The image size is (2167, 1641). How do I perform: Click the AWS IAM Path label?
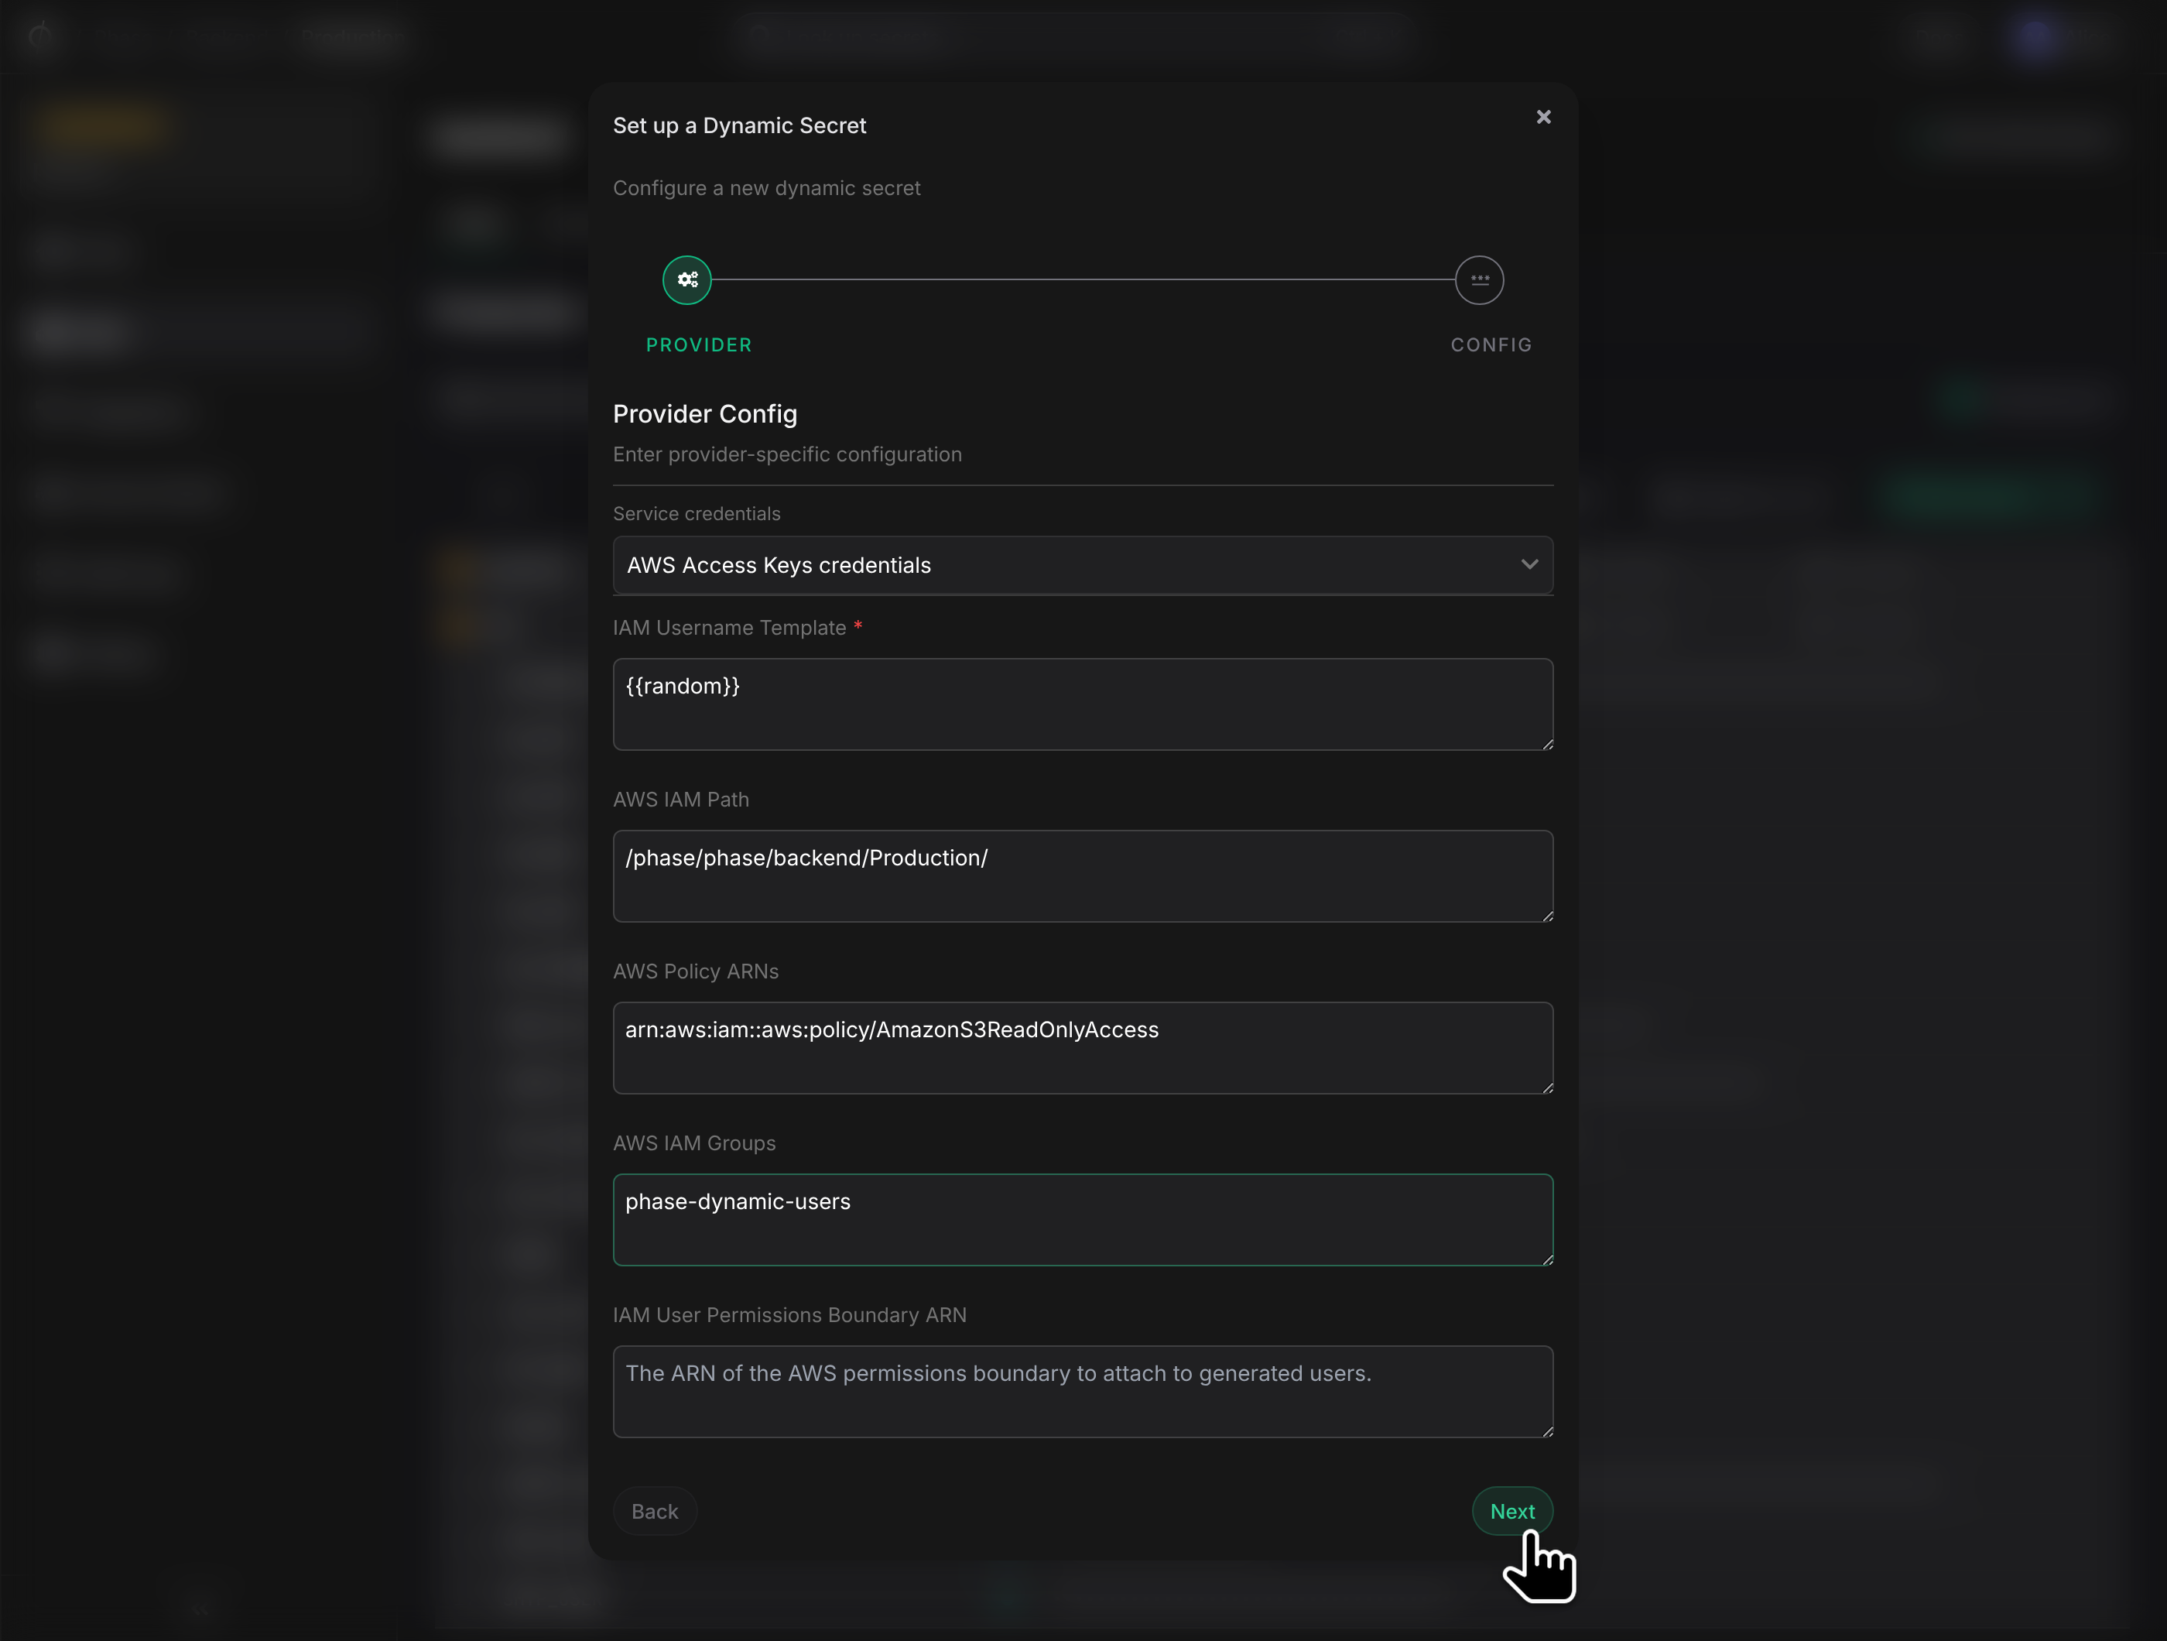(x=681, y=800)
